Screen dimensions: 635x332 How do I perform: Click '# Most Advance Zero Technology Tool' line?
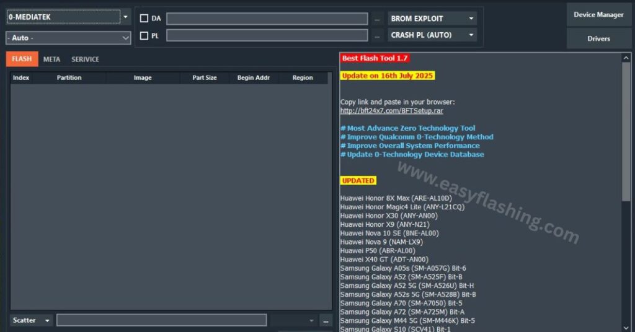click(408, 128)
